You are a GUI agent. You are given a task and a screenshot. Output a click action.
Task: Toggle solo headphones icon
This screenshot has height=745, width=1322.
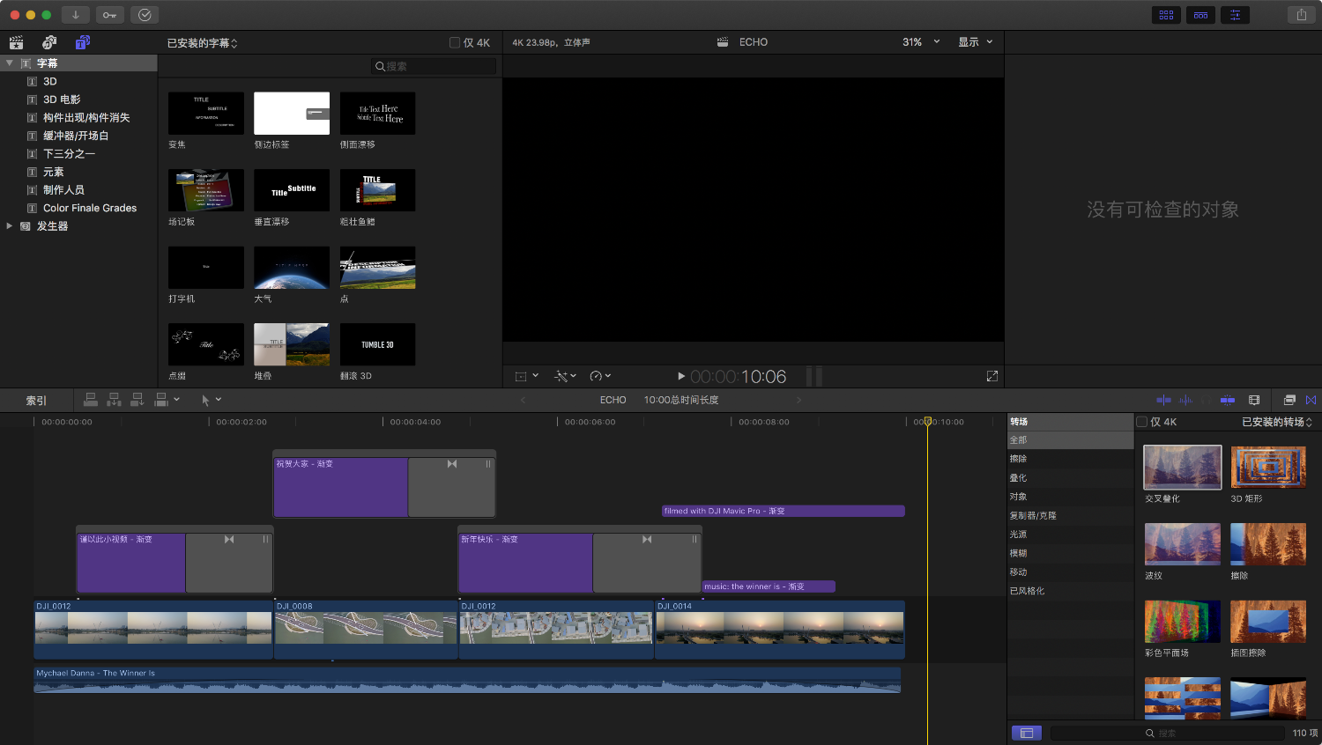click(x=1207, y=400)
